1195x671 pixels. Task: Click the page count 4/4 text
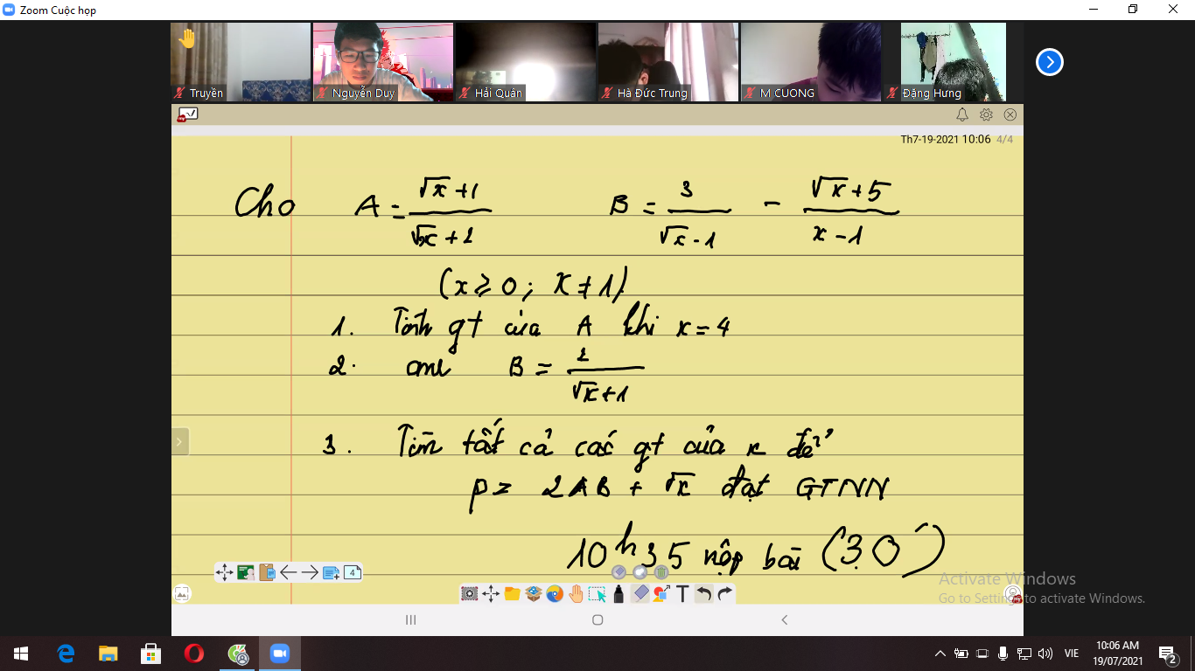click(x=1005, y=139)
